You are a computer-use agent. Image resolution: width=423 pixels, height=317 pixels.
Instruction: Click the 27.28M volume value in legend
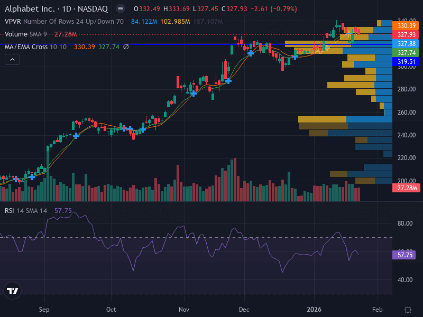66,34
